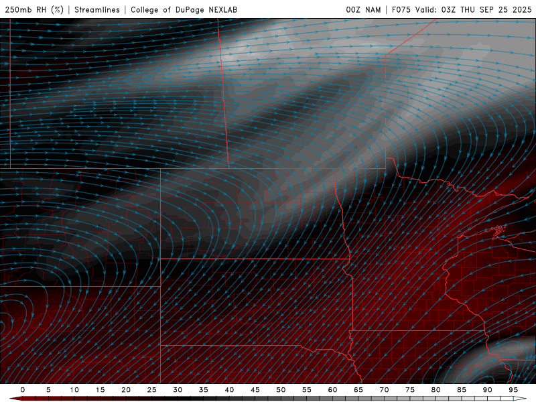Click the colorbar label '60'
The width and height of the screenshot is (536, 402).
(332, 390)
